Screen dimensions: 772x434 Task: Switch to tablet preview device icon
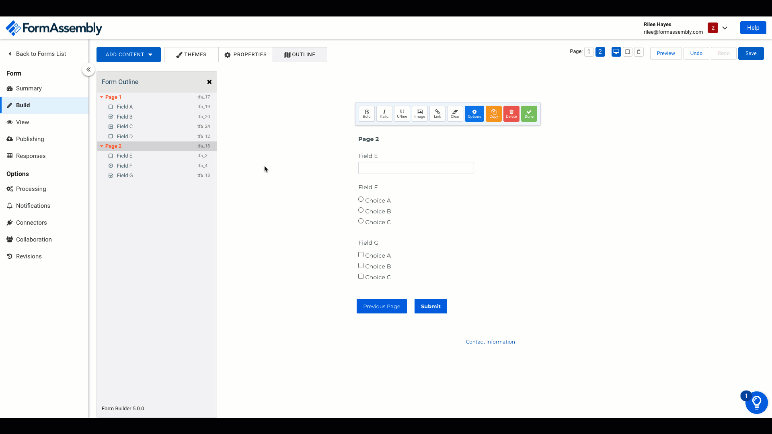(x=627, y=52)
